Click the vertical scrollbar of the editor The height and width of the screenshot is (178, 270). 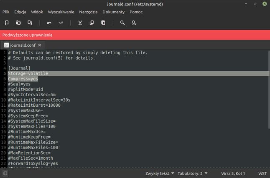click(269, 90)
